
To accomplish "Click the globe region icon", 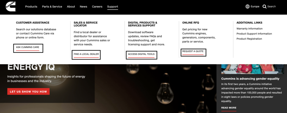I will coord(248,6).
